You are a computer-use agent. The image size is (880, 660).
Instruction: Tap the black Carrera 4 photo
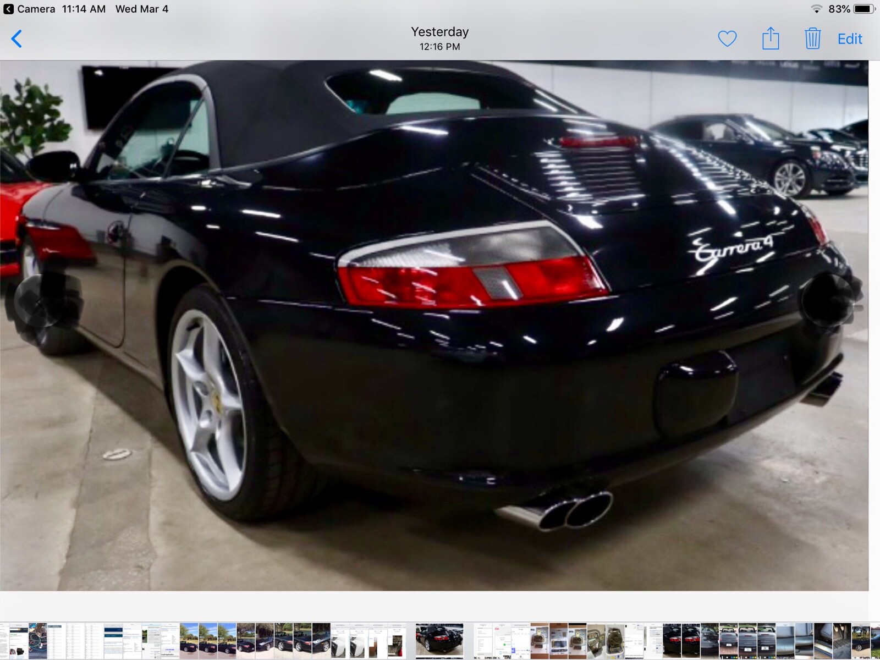pos(434,326)
